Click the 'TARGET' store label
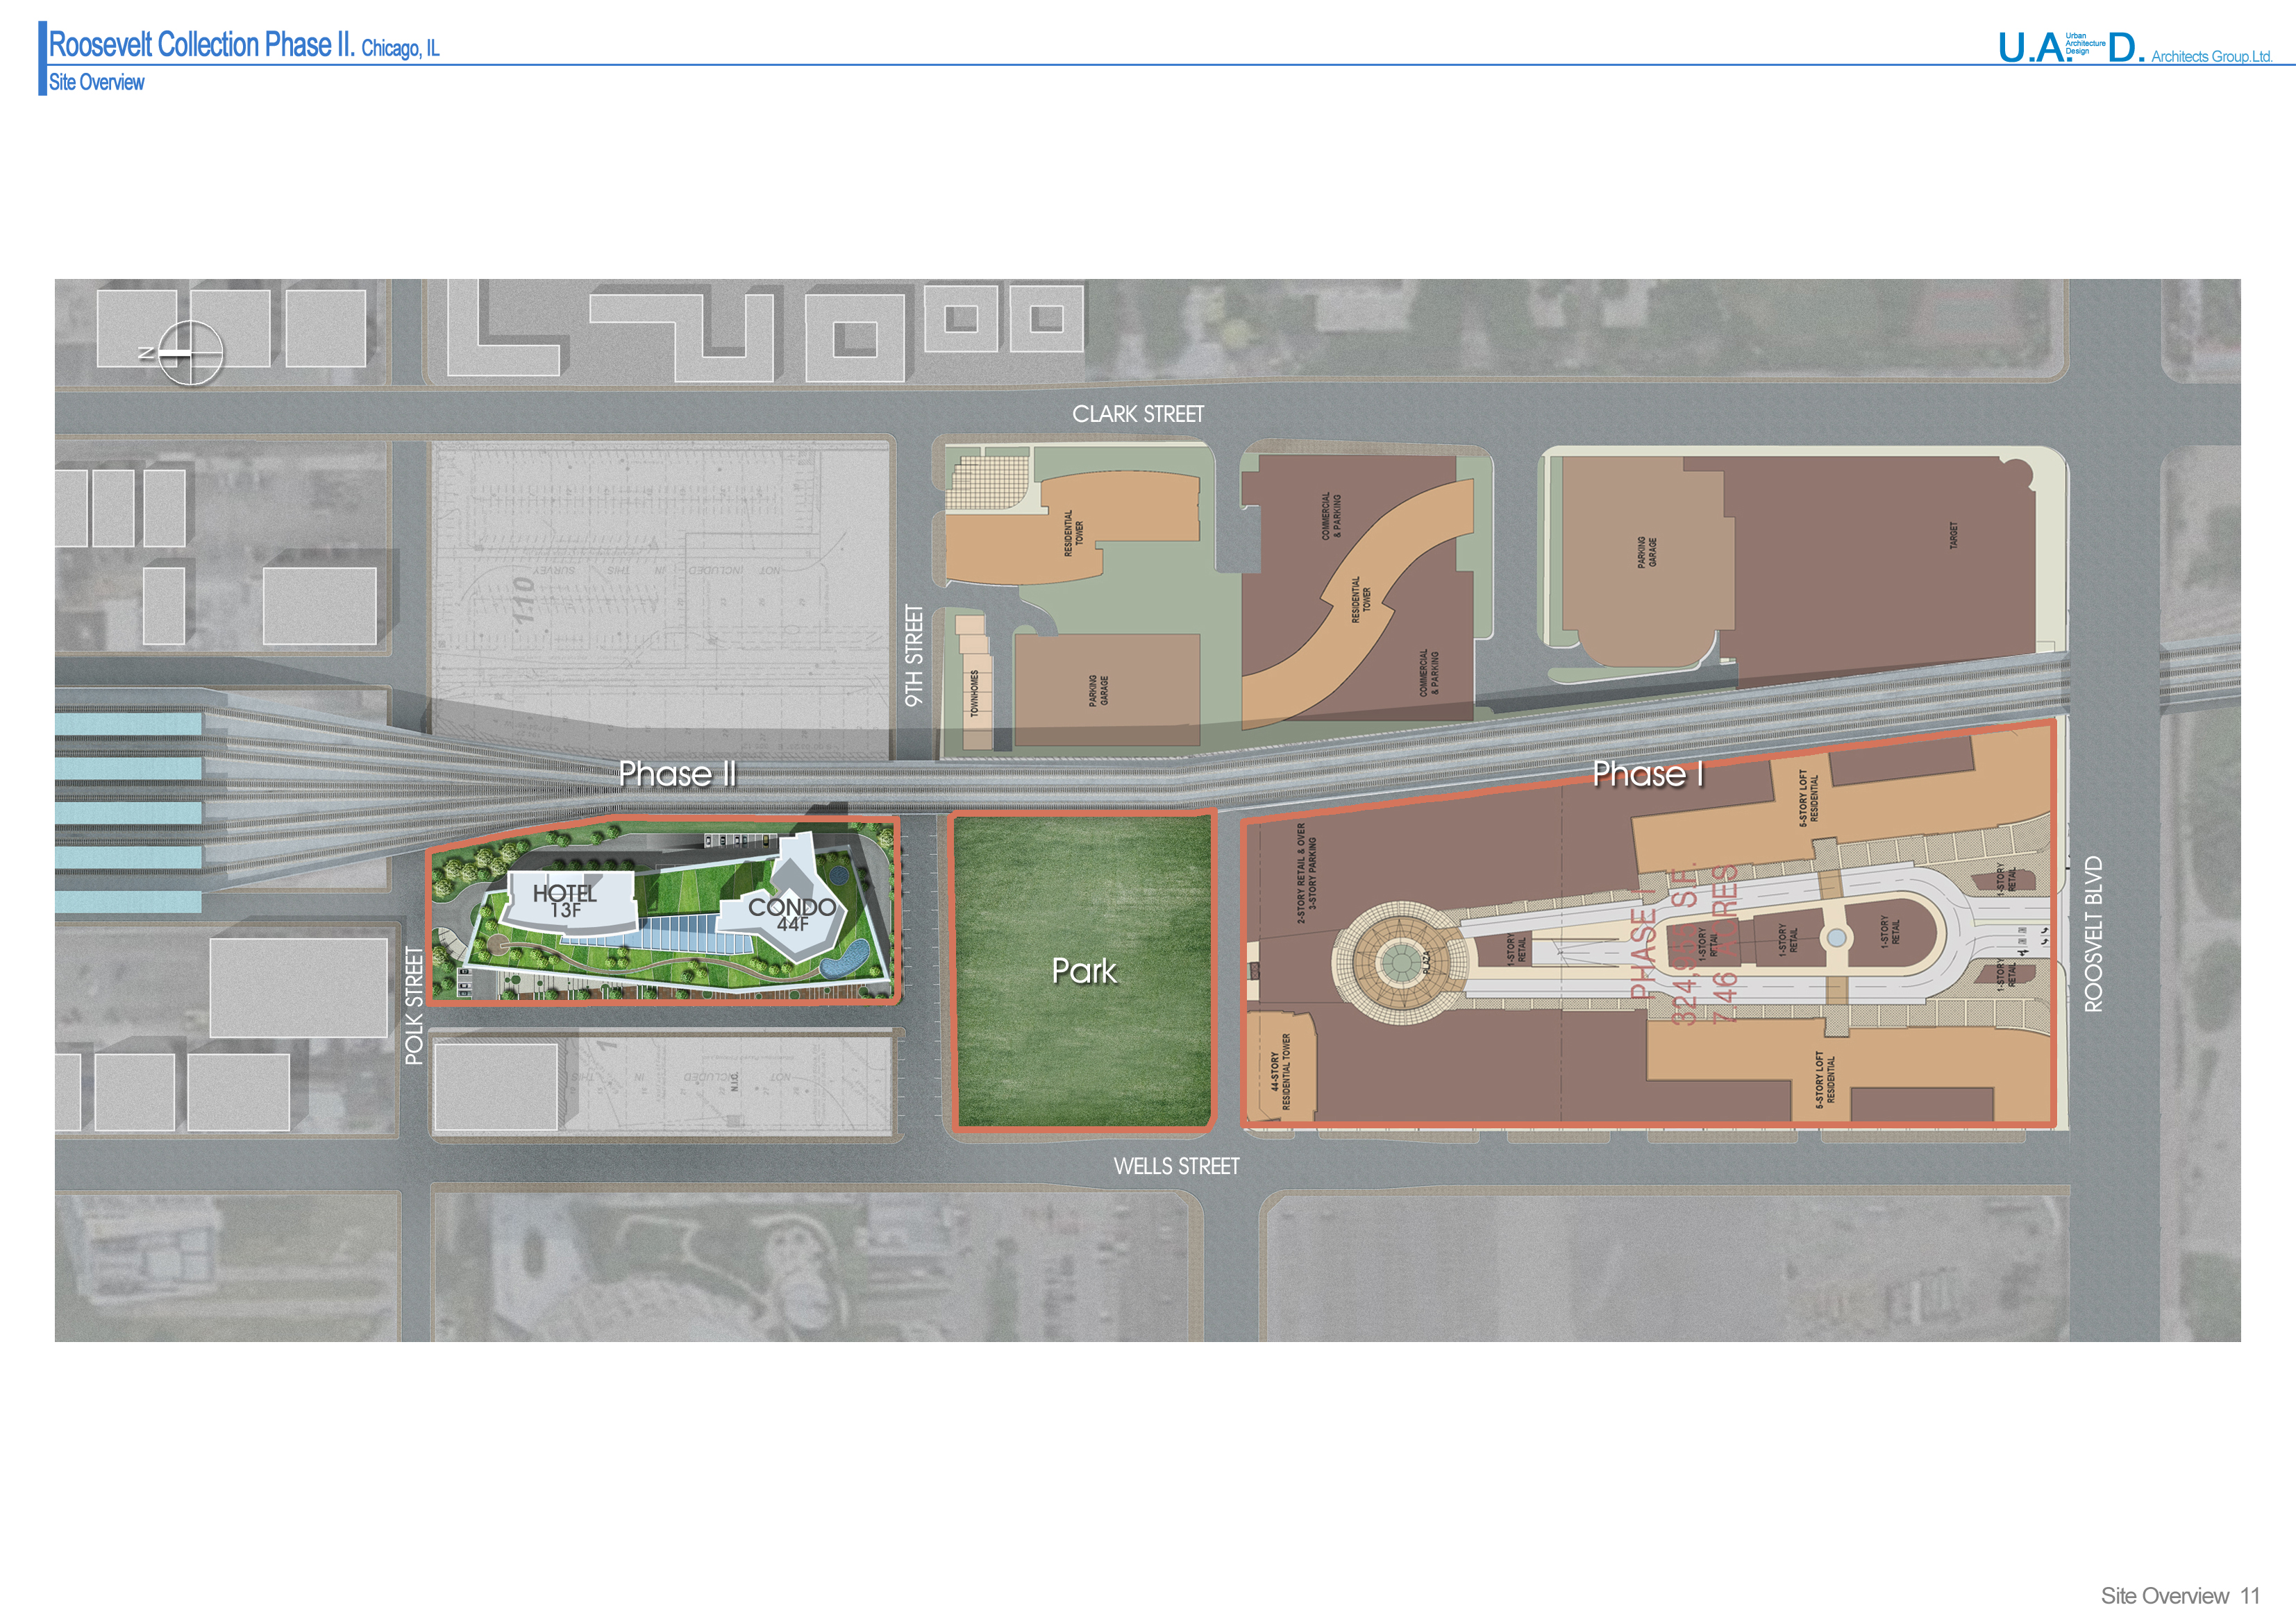Viewport: 2296px width, 1621px height. 1953,535
